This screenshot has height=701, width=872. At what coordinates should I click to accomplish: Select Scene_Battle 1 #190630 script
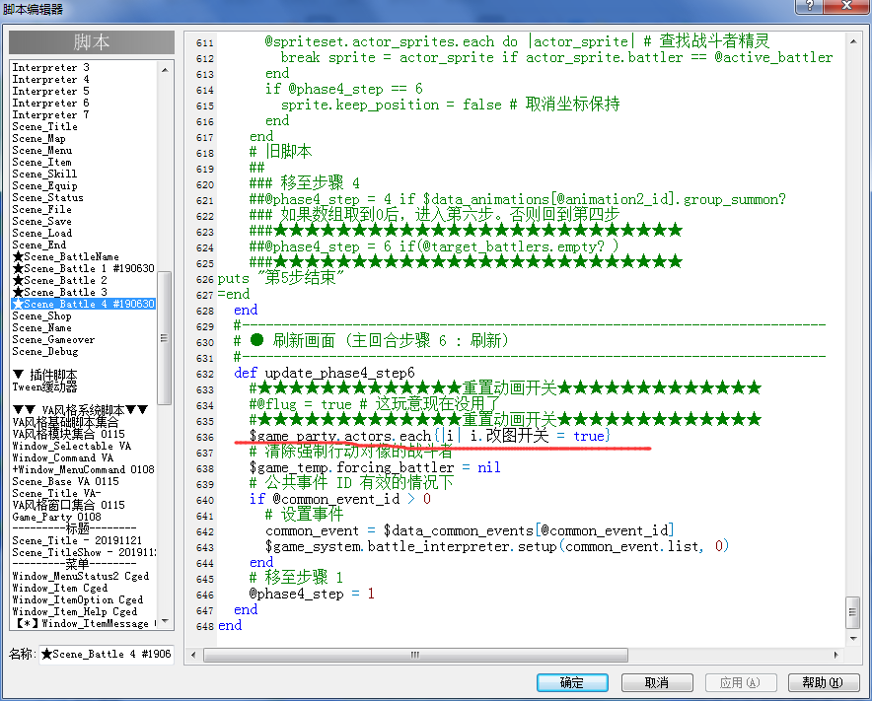pos(84,268)
